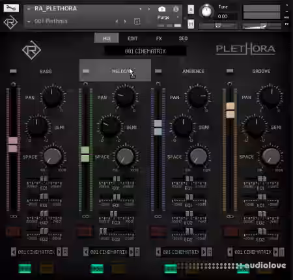
Task: Open the wrench instrument edit mode
Action: pyautogui.click(x=11, y=8)
